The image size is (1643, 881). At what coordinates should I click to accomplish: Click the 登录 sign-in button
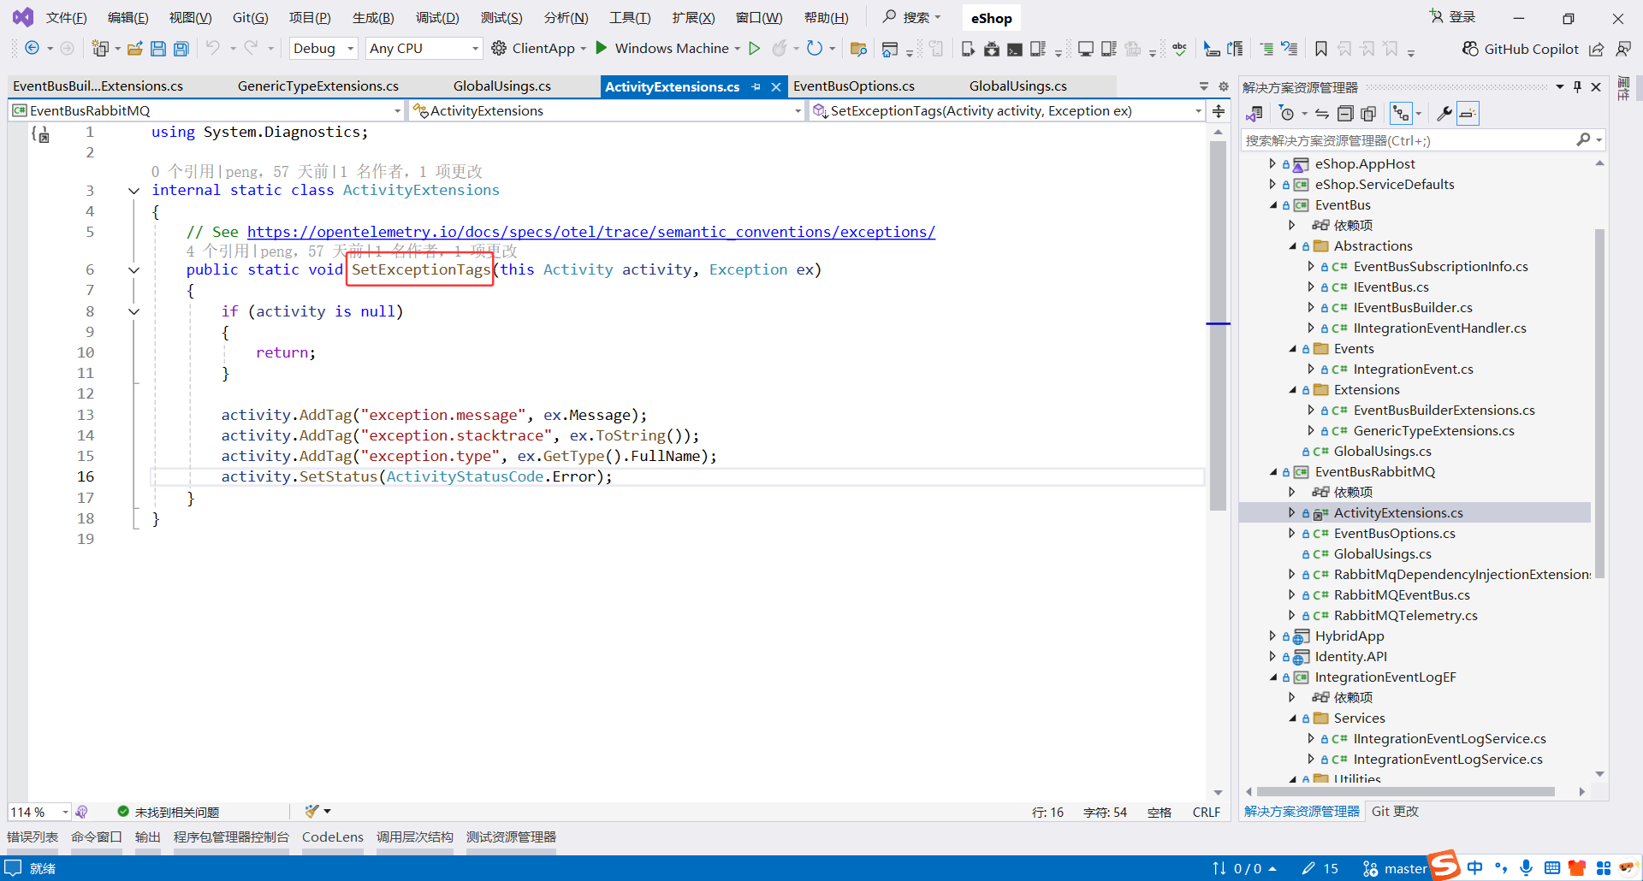click(x=1453, y=17)
